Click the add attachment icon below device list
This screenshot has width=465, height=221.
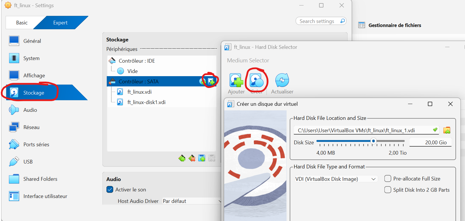point(202,158)
